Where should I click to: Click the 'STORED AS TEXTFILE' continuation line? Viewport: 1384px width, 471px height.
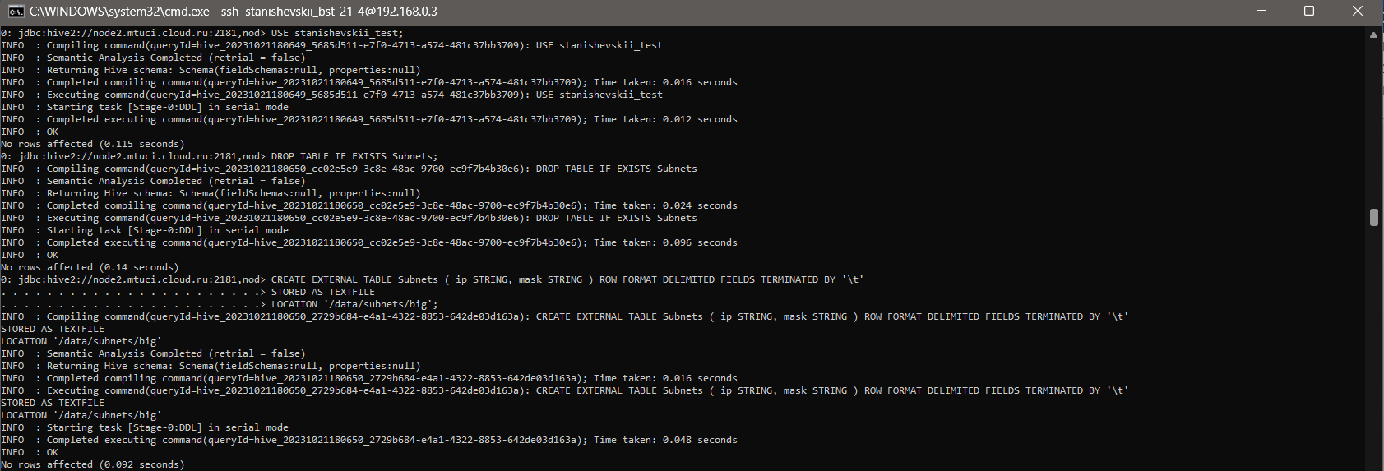187,292
